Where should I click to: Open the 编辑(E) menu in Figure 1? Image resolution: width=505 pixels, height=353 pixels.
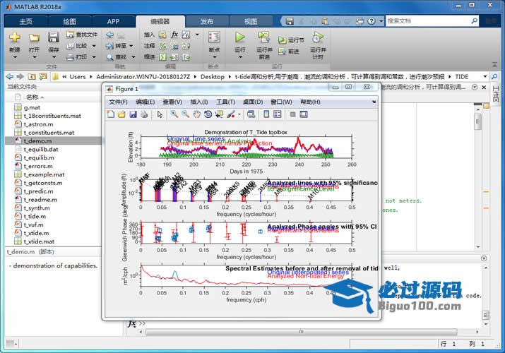(145, 102)
